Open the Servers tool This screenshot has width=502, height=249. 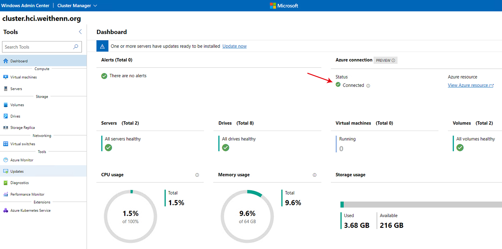(43, 89)
